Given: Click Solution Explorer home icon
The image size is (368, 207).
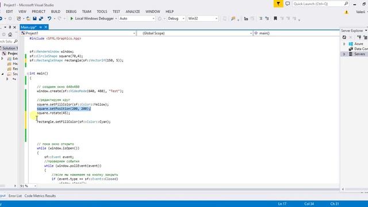Looking at the screenshot, I should pos(10,34).
